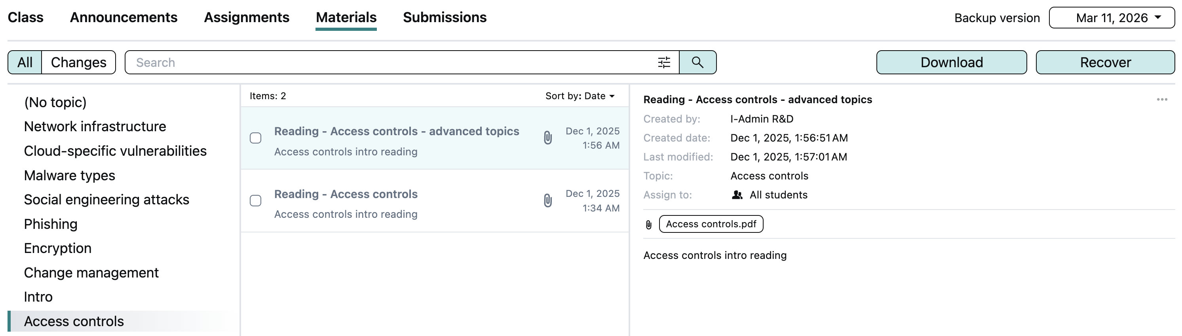Viewport: 1182px width, 336px height.
Task: Tick checkbox for Reading - Access controls
Action: point(256,201)
